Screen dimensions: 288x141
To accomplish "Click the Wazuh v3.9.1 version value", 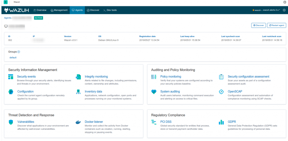I will point(70,40).
